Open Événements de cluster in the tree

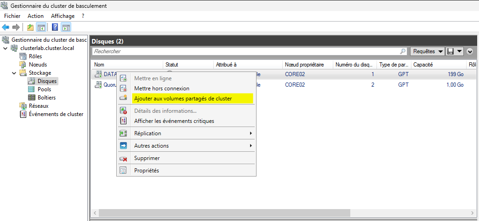point(56,114)
